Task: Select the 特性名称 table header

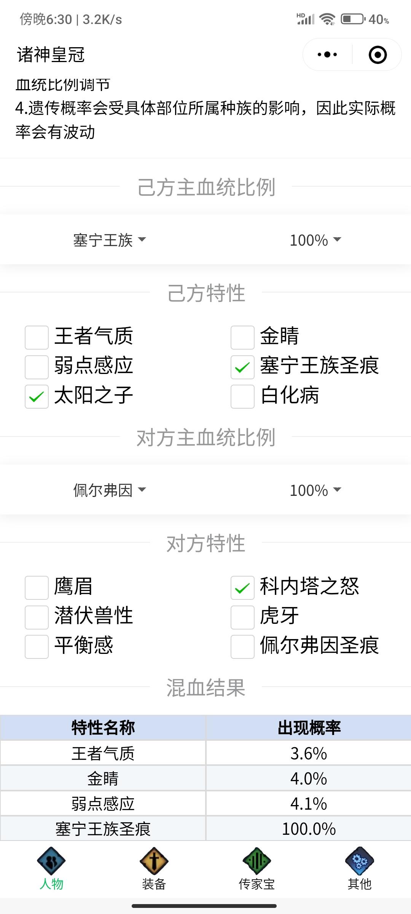Action: pos(103,727)
